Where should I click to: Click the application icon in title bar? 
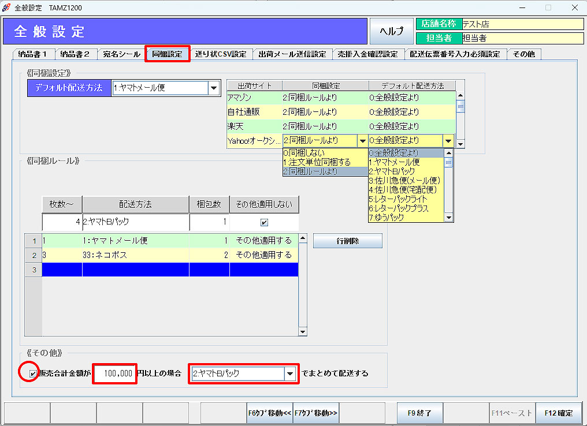point(6,8)
